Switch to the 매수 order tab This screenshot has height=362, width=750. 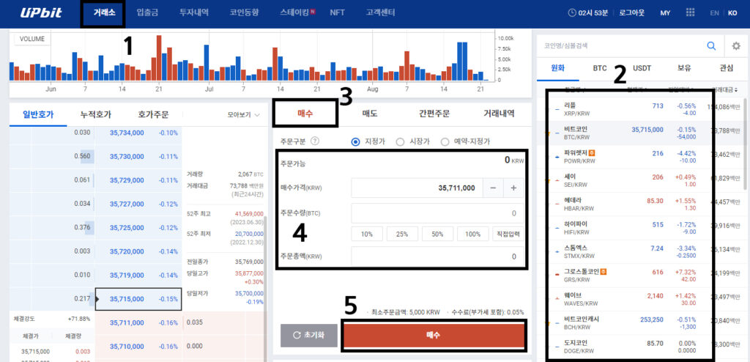coord(305,114)
